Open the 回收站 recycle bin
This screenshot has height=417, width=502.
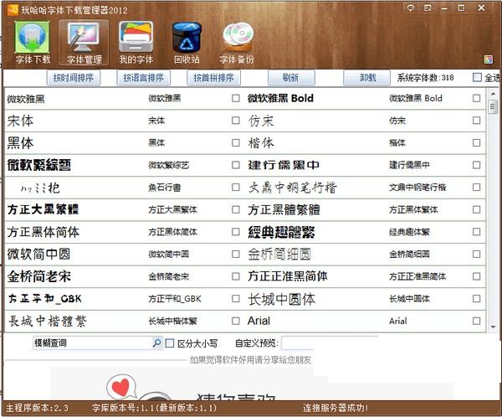click(187, 43)
